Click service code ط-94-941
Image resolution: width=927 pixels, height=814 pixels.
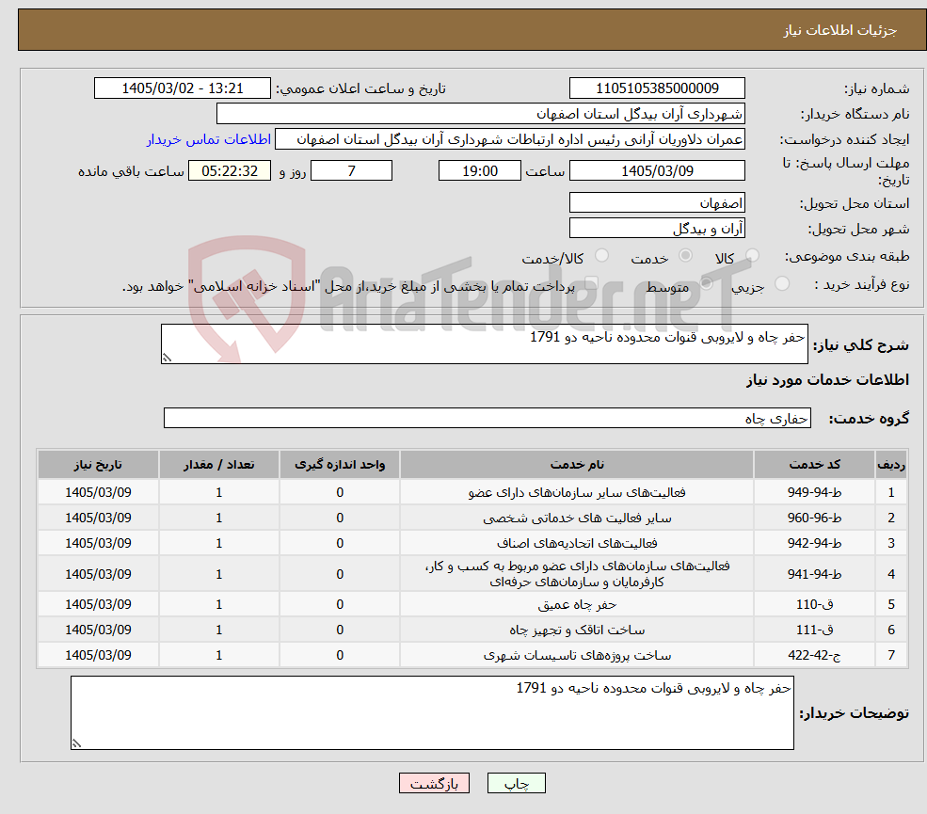coord(814,574)
